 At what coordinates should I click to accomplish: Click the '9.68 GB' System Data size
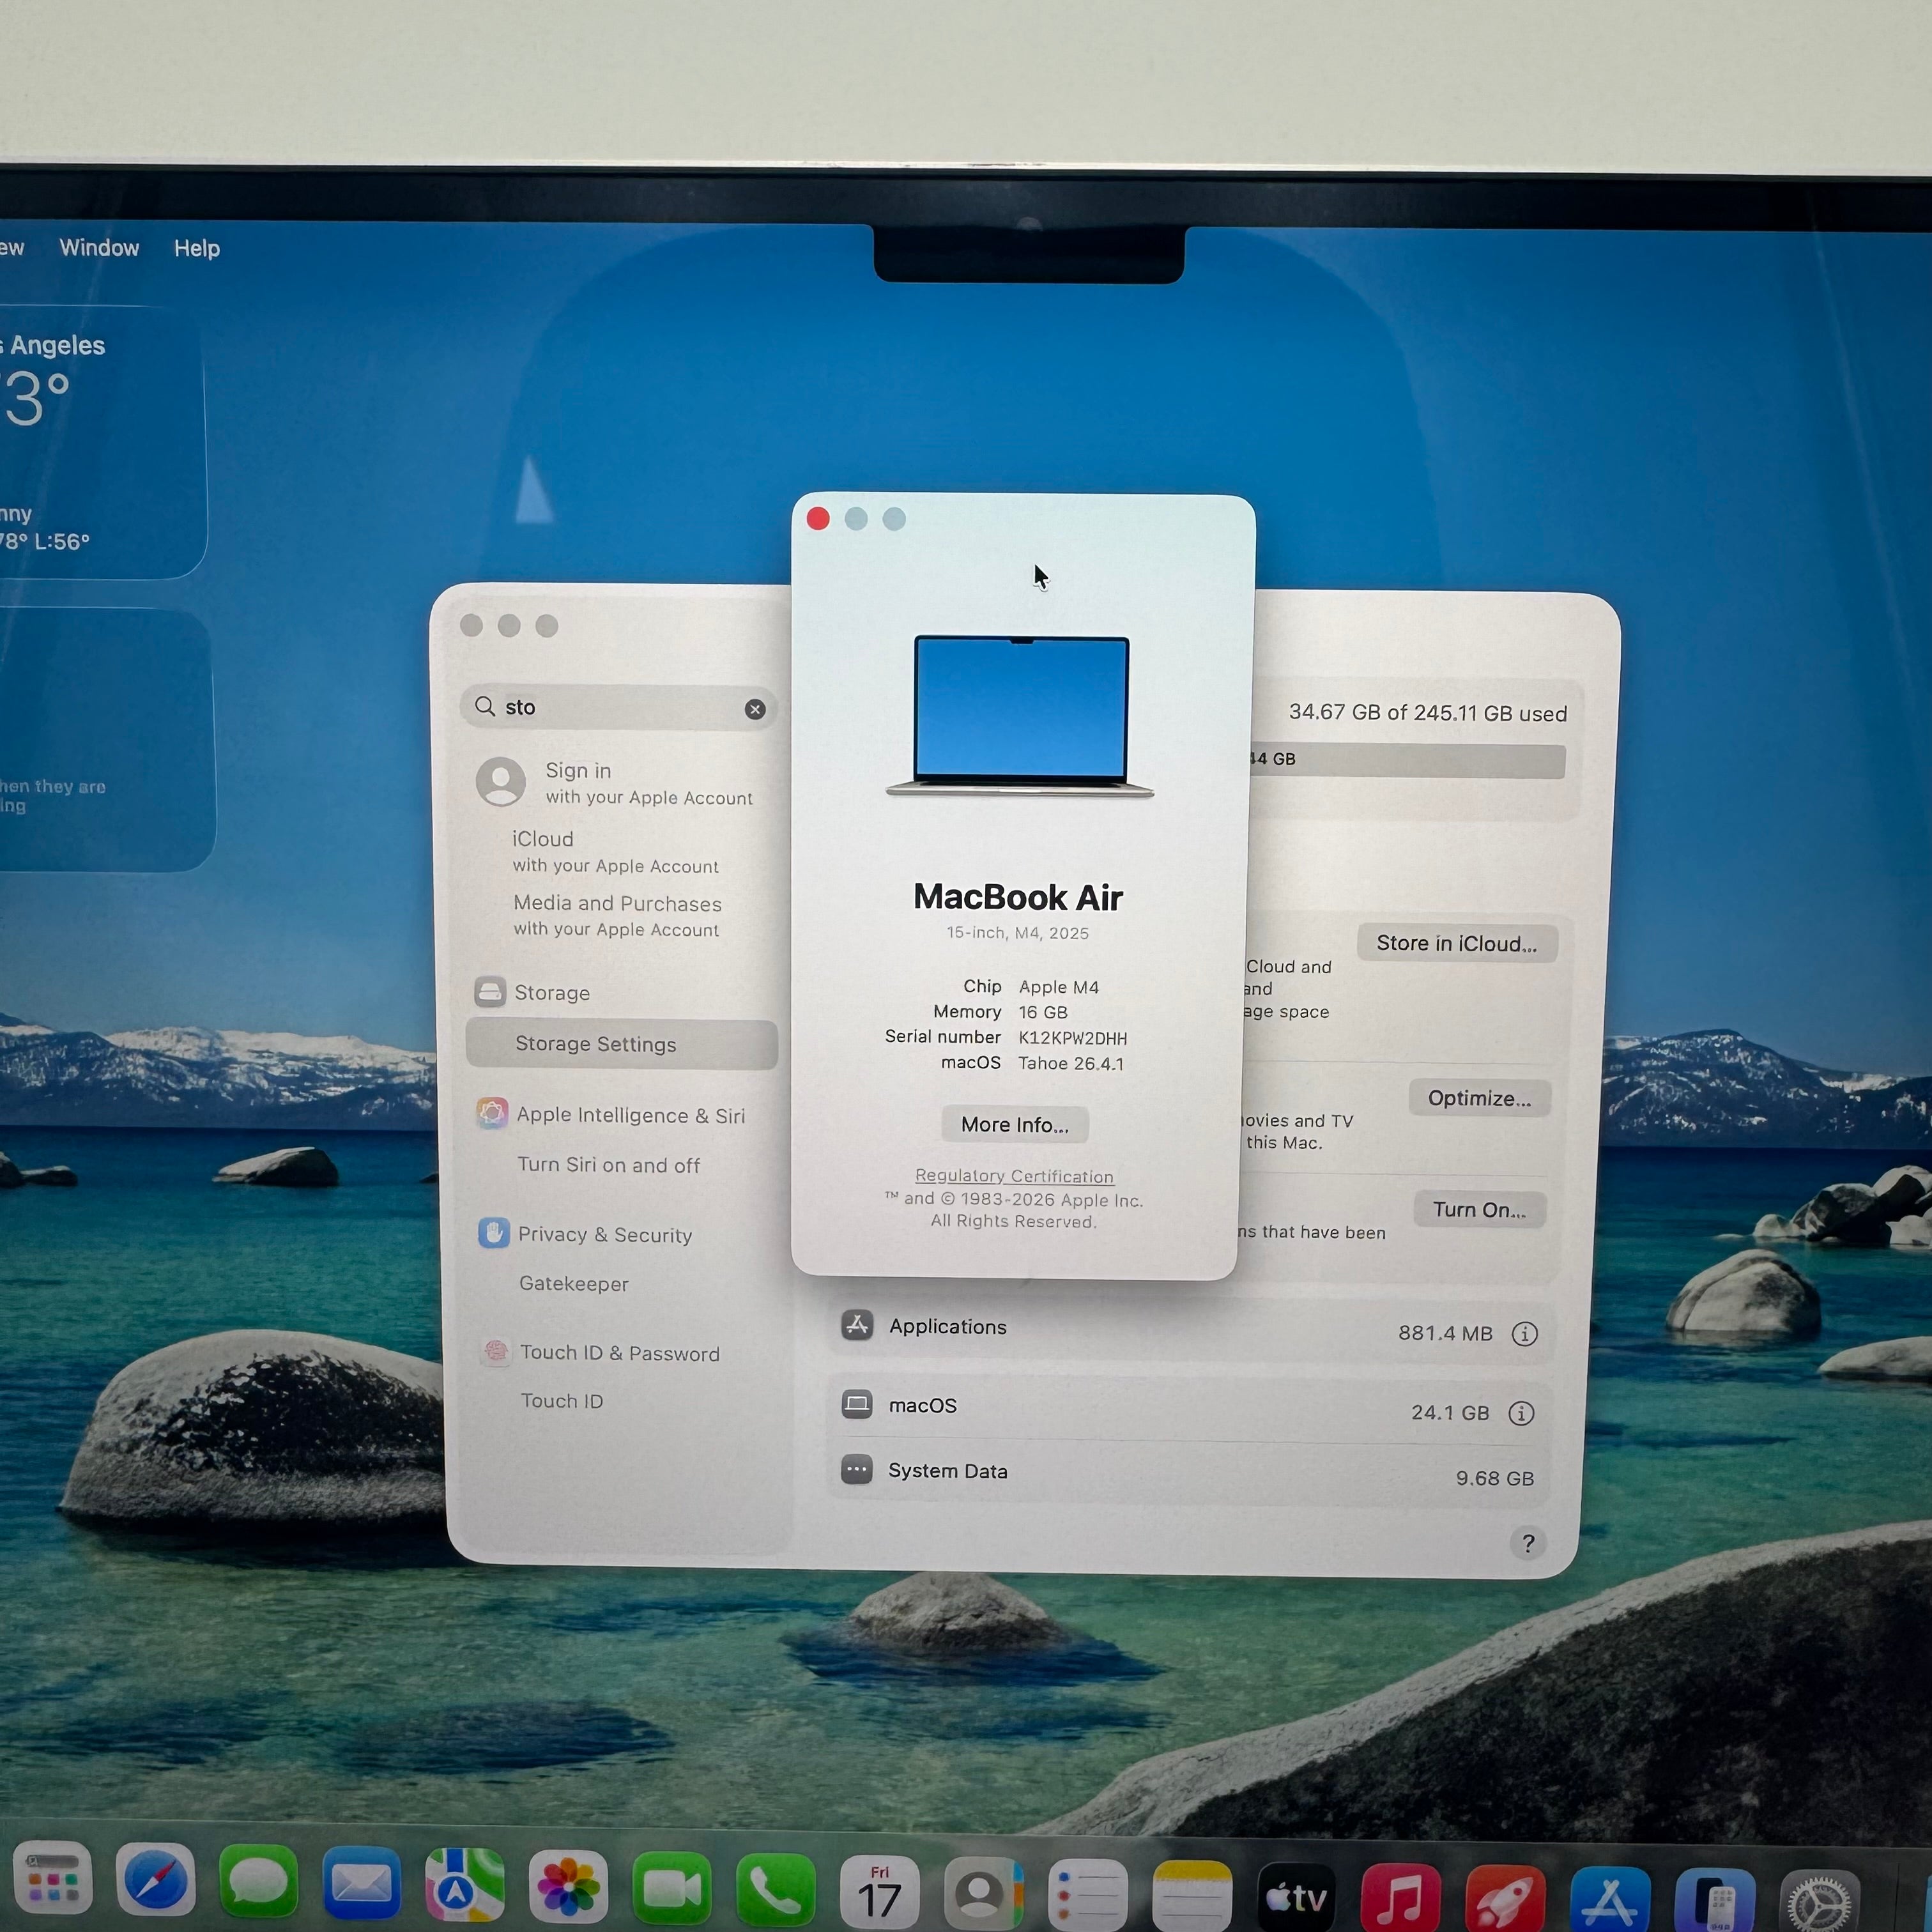[1495, 1478]
